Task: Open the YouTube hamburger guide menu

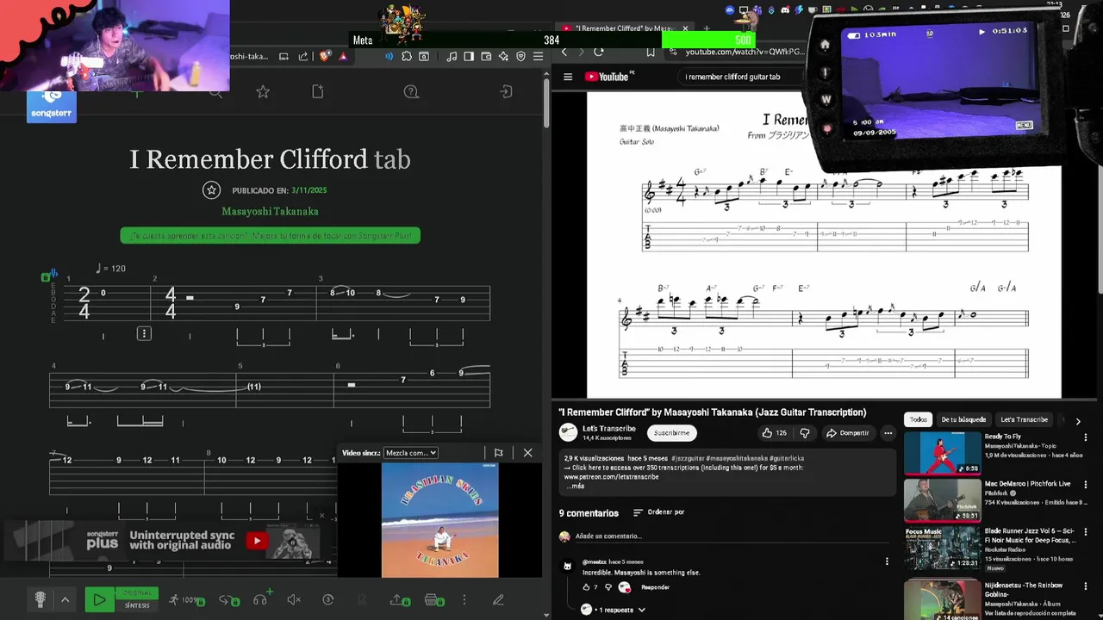Action: [x=568, y=77]
